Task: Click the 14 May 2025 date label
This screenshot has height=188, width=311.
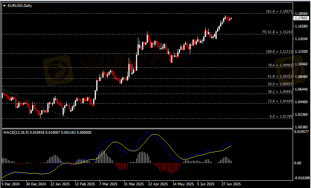Action: (183, 184)
